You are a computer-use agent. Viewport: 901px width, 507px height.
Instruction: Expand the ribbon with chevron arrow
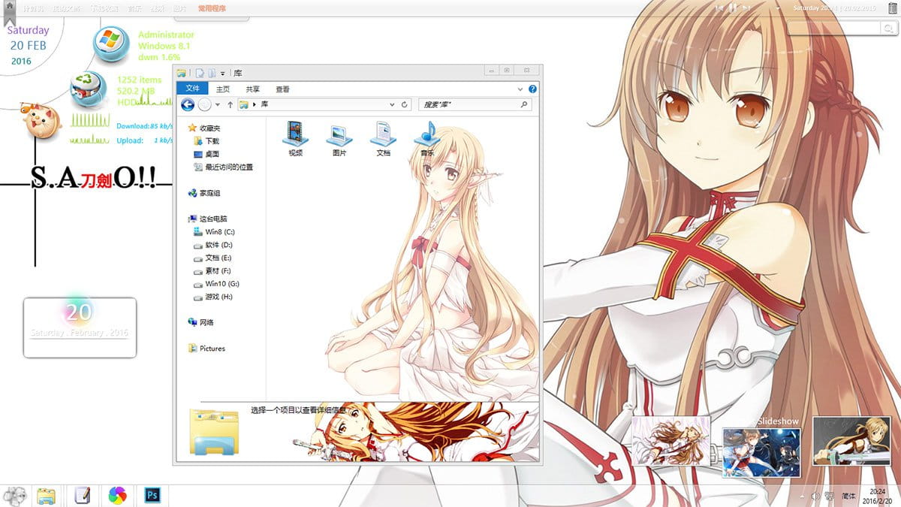coord(522,89)
